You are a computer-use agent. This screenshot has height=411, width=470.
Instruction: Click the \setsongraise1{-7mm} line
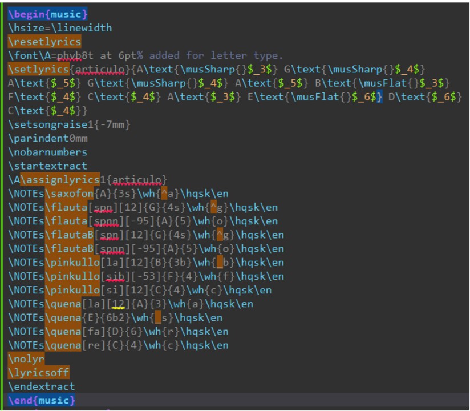point(63,124)
